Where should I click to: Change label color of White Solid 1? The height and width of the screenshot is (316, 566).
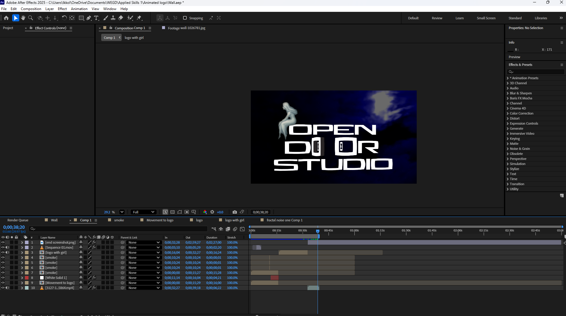coord(27,278)
